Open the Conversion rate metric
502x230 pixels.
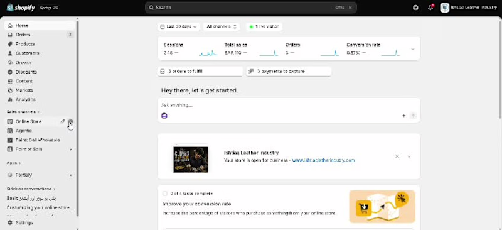click(x=373, y=49)
